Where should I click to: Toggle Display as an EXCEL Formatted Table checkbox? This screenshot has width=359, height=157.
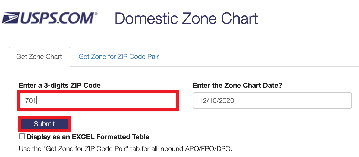point(22,136)
